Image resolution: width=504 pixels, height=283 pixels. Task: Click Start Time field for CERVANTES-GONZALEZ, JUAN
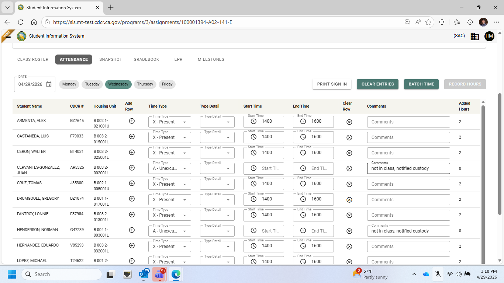[264, 168]
